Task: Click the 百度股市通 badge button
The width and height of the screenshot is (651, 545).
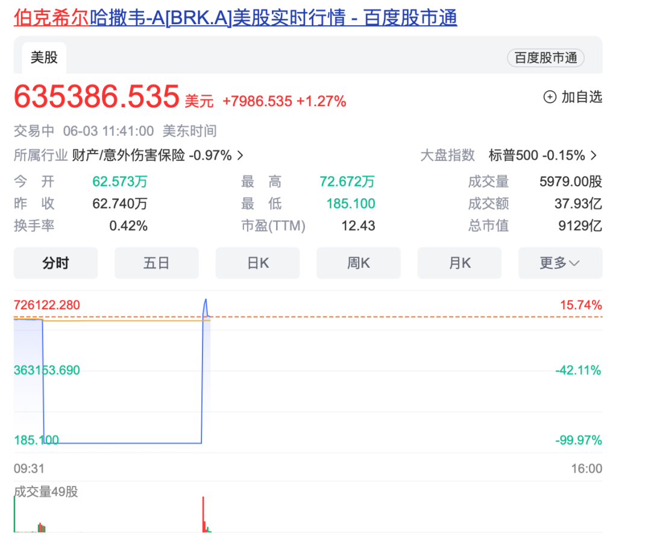Action: (x=546, y=58)
